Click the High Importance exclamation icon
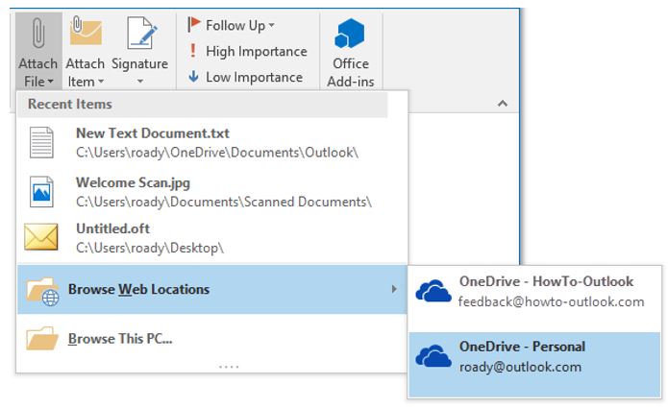This screenshot has height=408, width=668. pyautogui.click(x=193, y=51)
